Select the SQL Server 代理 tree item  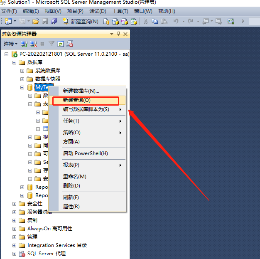point(47,254)
